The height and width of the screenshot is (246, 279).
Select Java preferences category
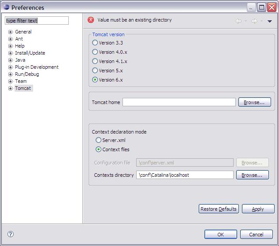(20, 60)
